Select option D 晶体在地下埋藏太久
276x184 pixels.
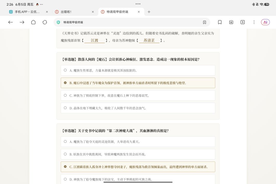click(138, 108)
